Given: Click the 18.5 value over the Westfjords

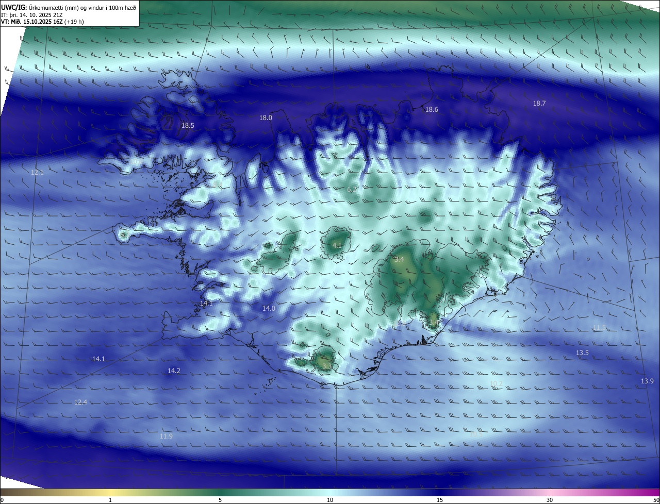Looking at the screenshot, I should 188,125.
